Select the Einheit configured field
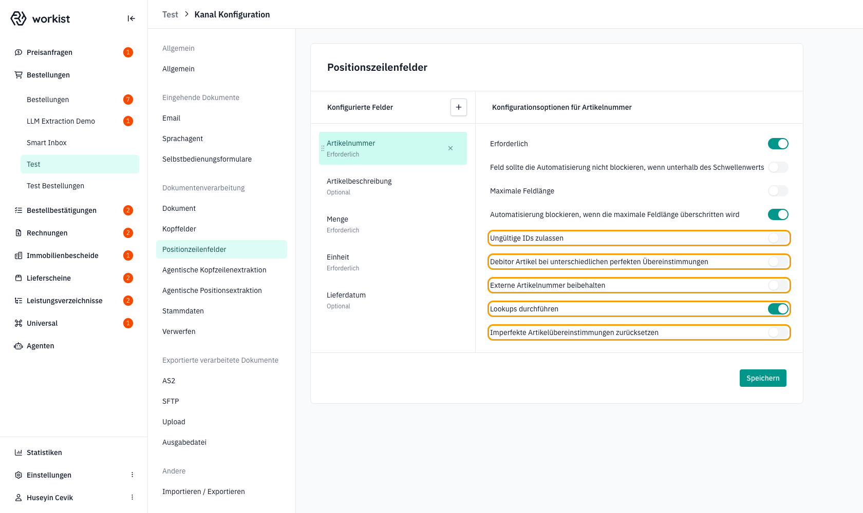The image size is (863, 513). click(393, 262)
